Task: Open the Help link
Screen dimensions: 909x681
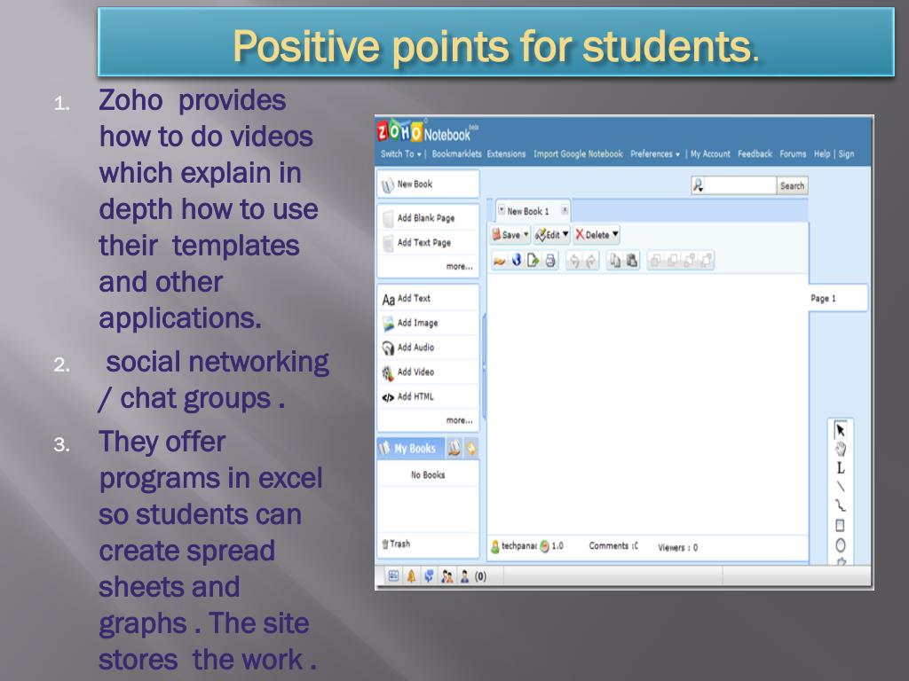Action: [821, 154]
